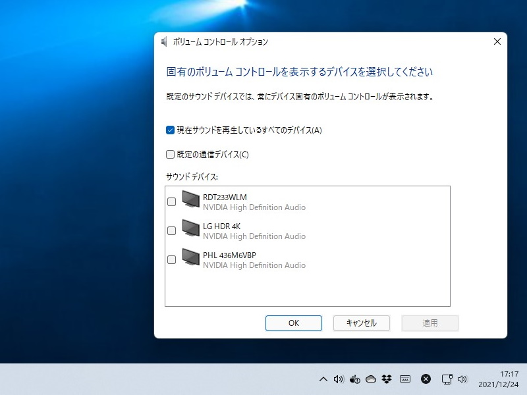Open the OneDrive cloud tray icon

pyautogui.click(x=371, y=379)
